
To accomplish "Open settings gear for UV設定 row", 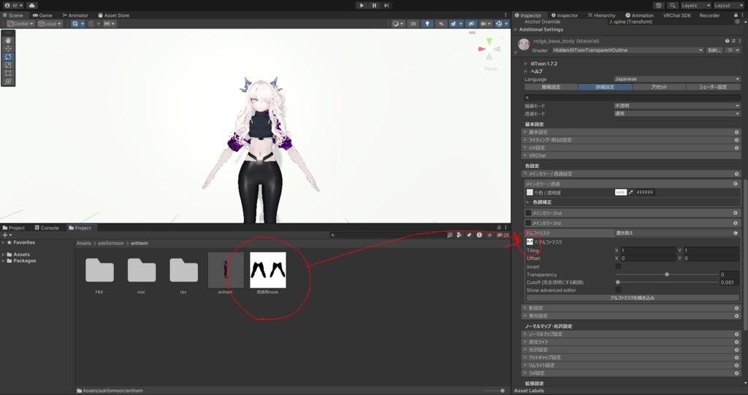I will (x=736, y=148).
